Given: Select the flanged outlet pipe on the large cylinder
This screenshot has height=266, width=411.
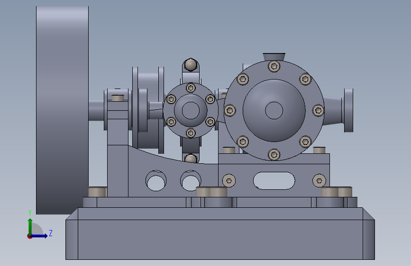Looking at the screenshot, I should 338,110.
